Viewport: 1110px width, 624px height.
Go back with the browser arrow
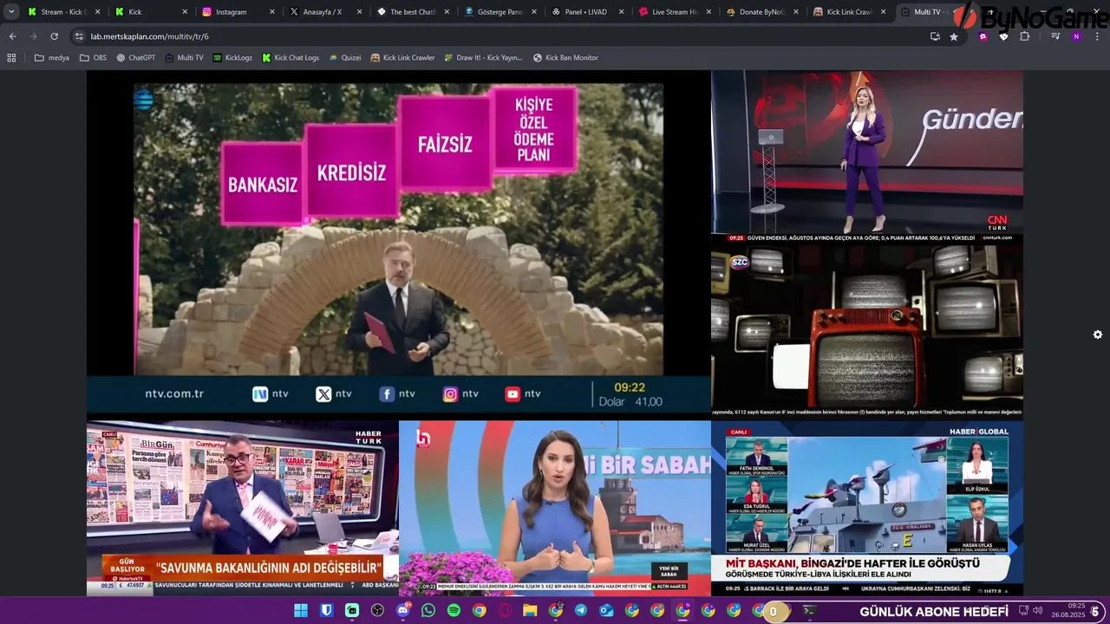[12, 36]
